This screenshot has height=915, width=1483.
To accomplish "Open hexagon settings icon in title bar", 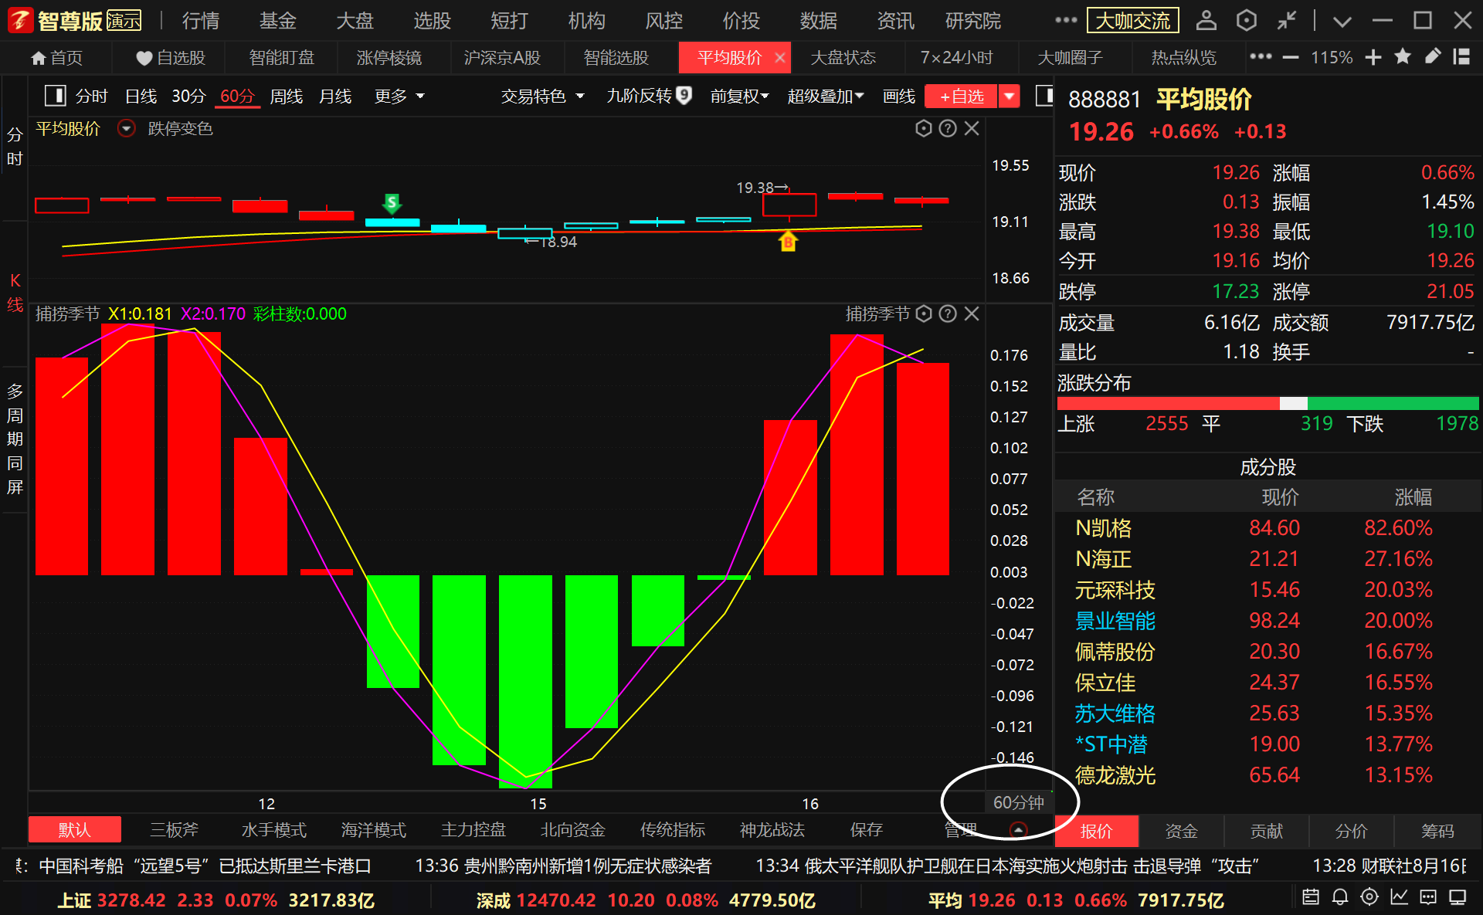I will pyautogui.click(x=1246, y=20).
